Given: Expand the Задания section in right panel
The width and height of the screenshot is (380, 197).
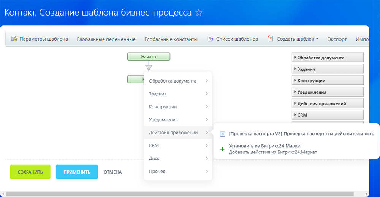Looking at the screenshot, I should pyautogui.click(x=328, y=69).
